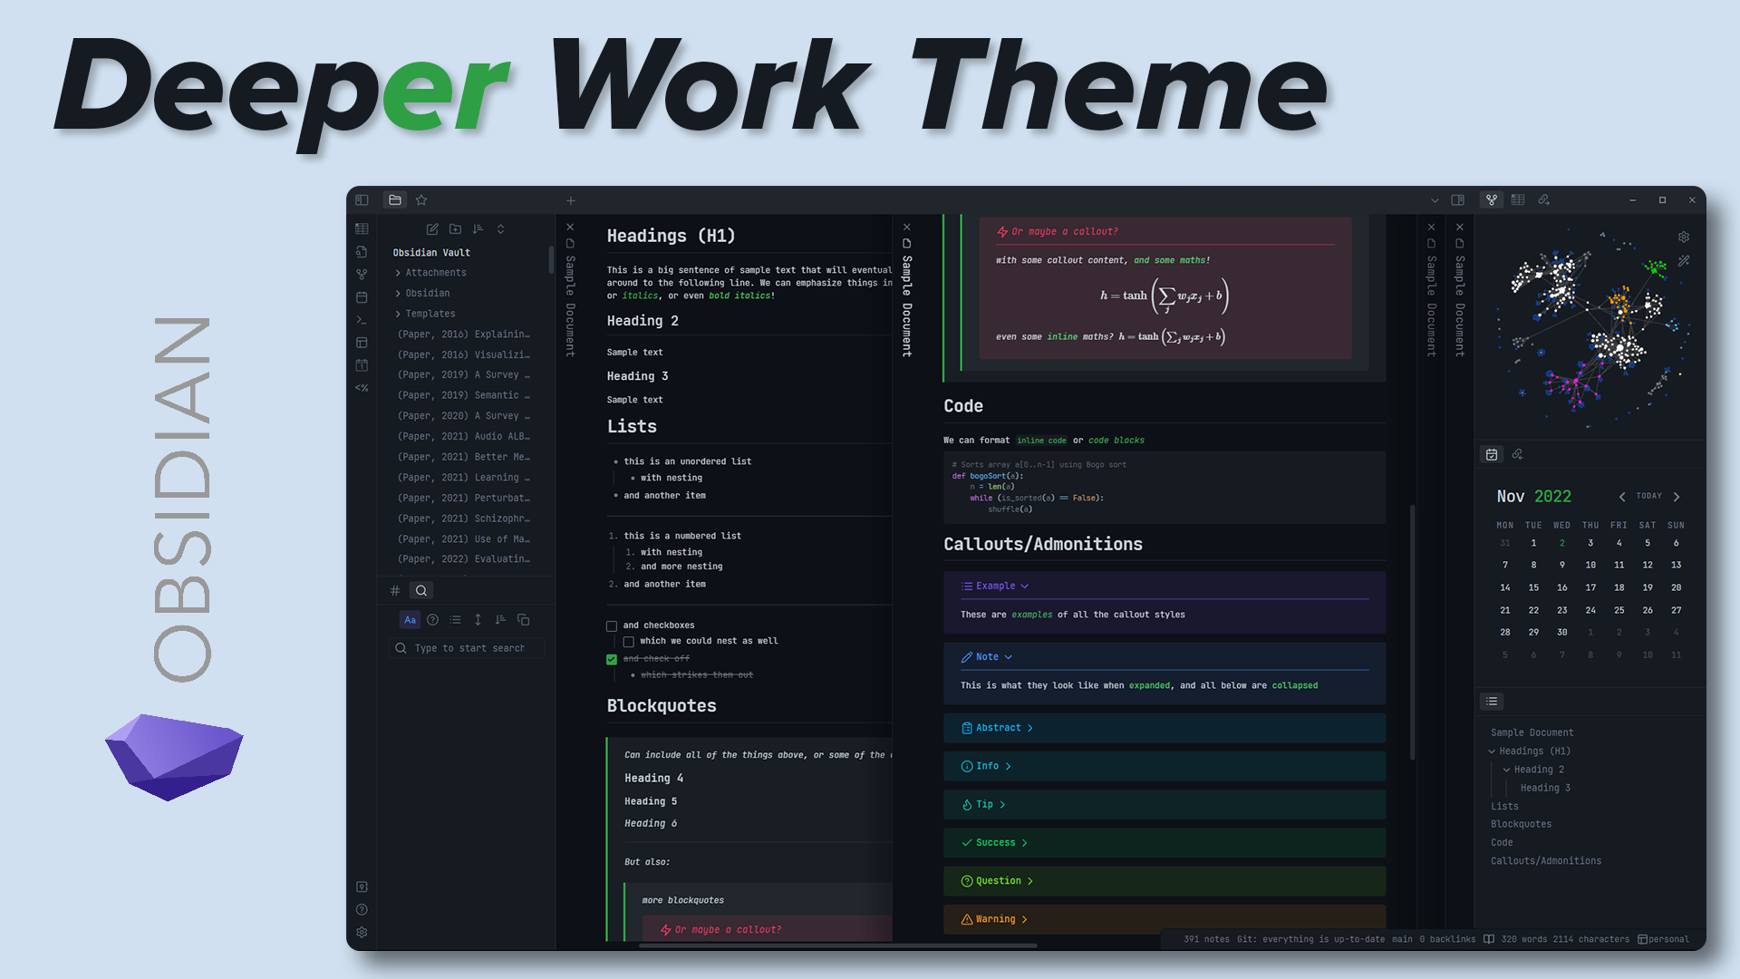The image size is (1740, 979).
Task: Expand the Tip callout
Action: coord(1002,805)
